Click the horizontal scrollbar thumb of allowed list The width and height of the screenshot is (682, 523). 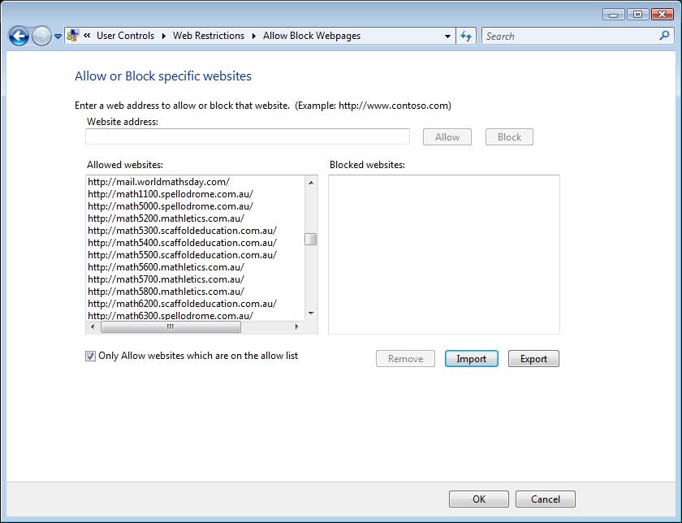pyautogui.click(x=170, y=326)
